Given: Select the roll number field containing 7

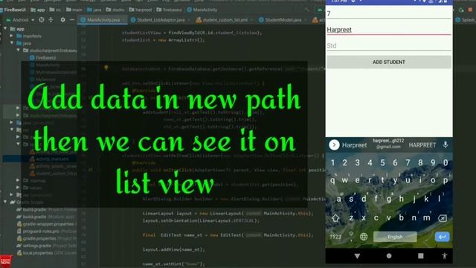Looking at the screenshot, I should pos(388,13).
